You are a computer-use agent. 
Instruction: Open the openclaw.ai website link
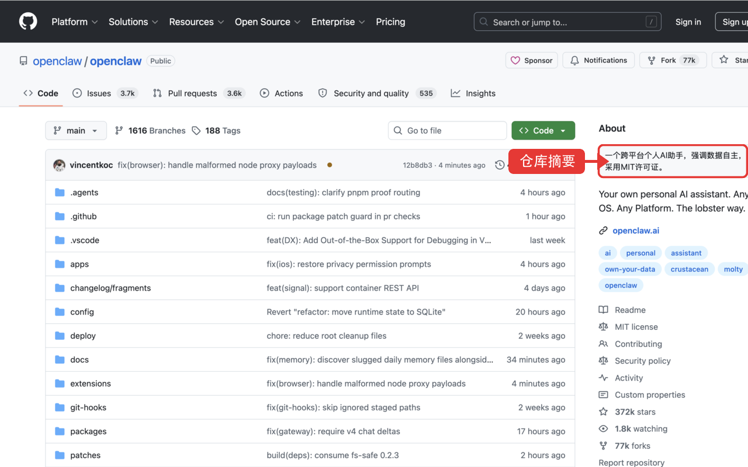(x=636, y=231)
